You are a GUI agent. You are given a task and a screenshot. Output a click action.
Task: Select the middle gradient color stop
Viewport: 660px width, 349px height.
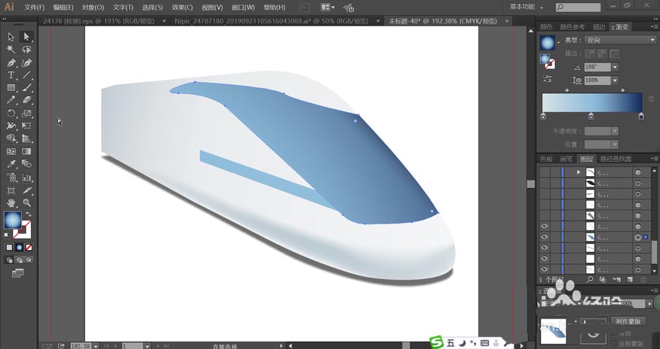[591, 115]
